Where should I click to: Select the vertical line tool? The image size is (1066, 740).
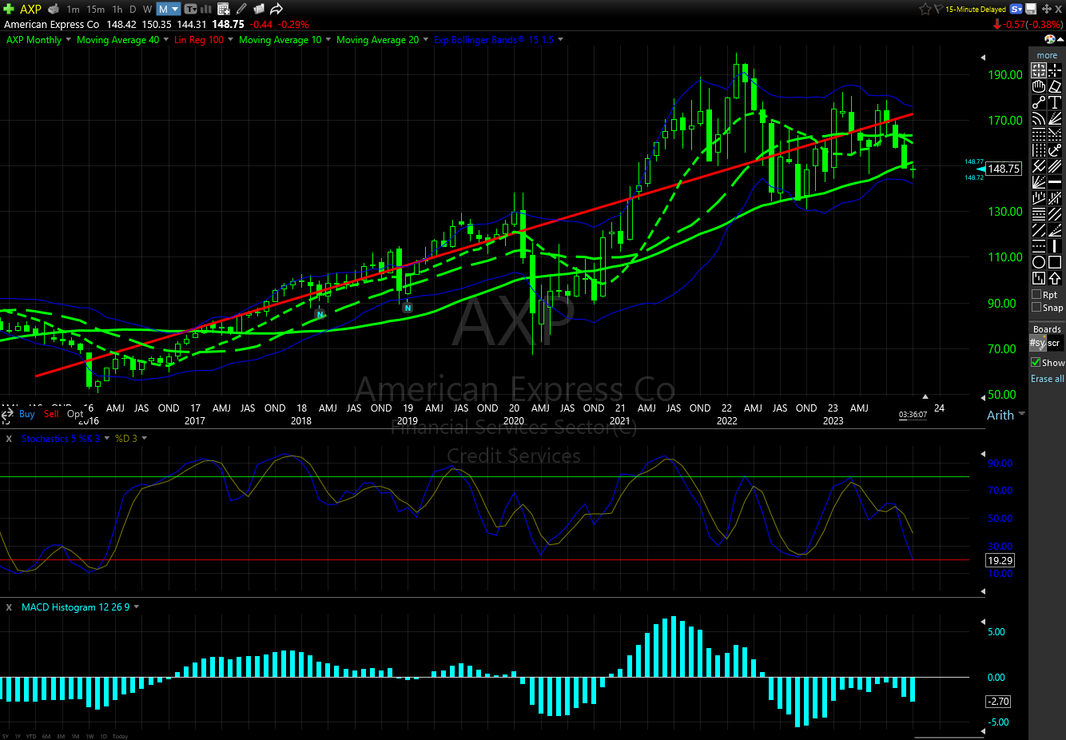(x=1055, y=246)
